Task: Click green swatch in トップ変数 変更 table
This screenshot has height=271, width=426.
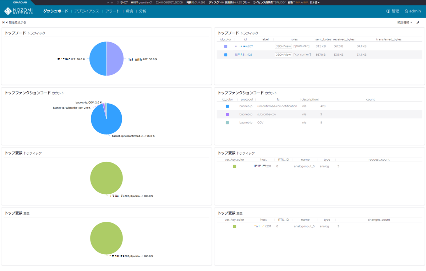Action: point(234,226)
